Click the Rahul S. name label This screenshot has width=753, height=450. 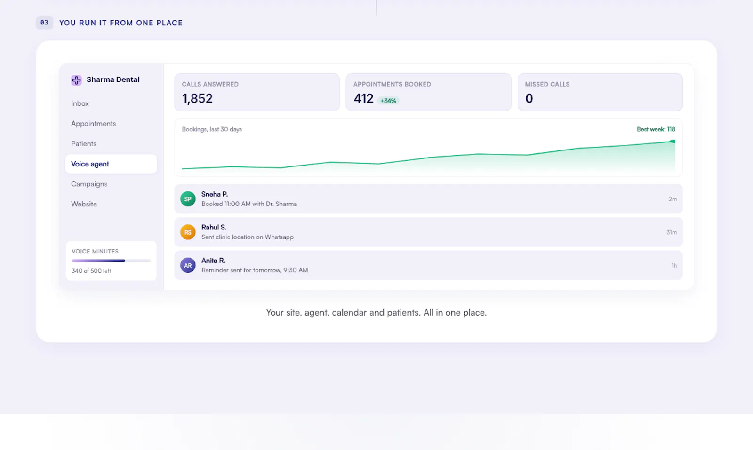point(214,228)
